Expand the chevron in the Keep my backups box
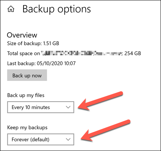Viewport: 161px width, 151px height. pos(68,139)
